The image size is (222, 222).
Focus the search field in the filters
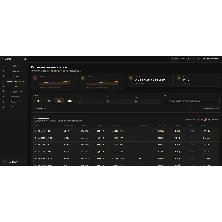[x=191, y=101]
